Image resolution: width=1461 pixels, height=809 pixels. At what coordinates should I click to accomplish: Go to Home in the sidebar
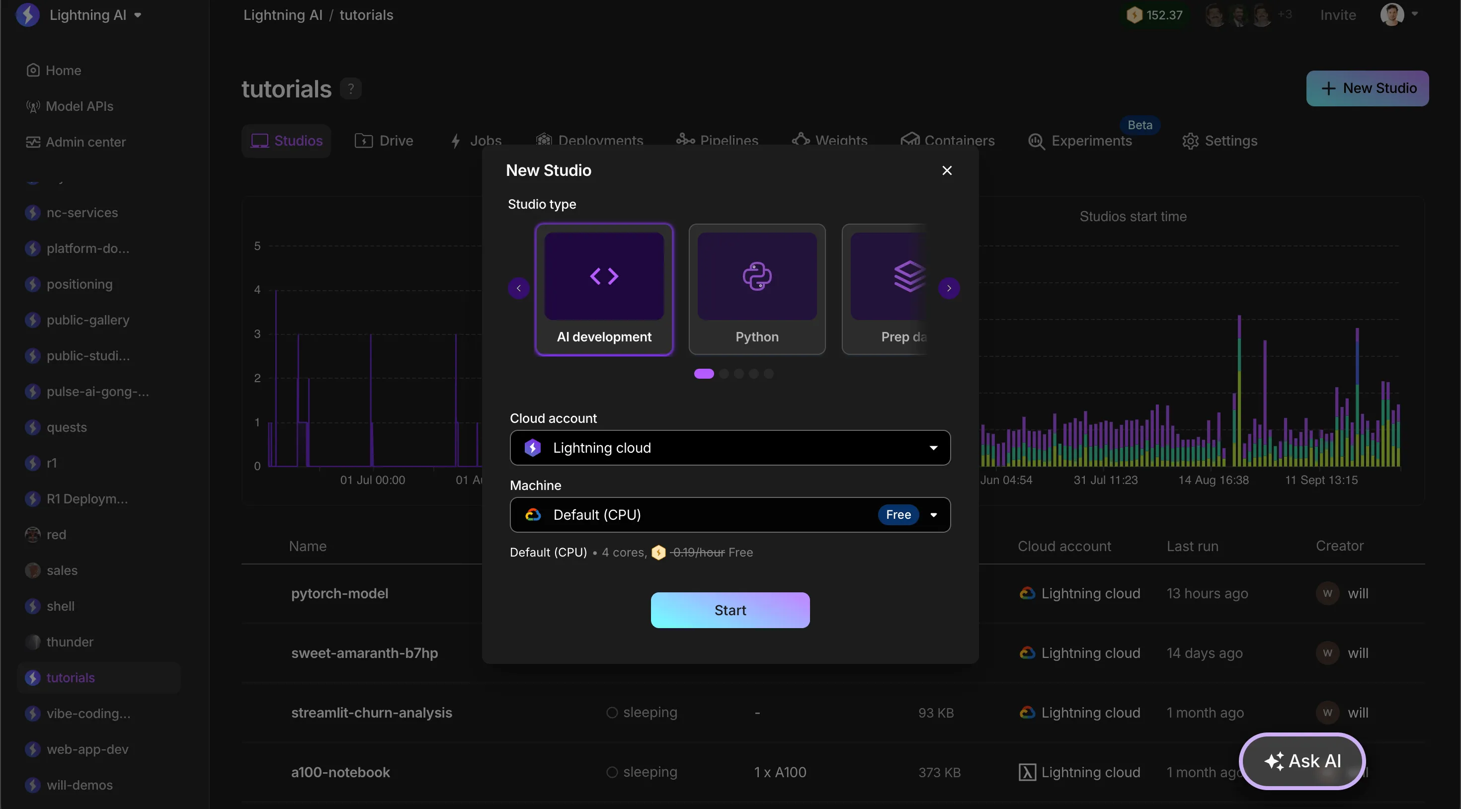[x=54, y=71]
